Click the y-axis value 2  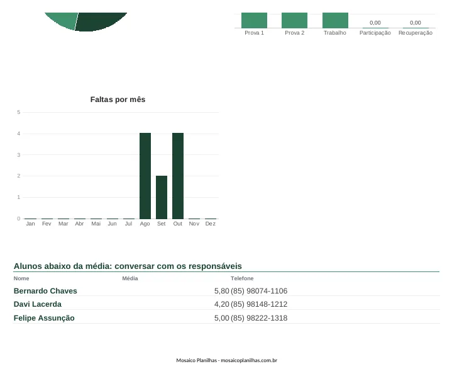coord(19,176)
